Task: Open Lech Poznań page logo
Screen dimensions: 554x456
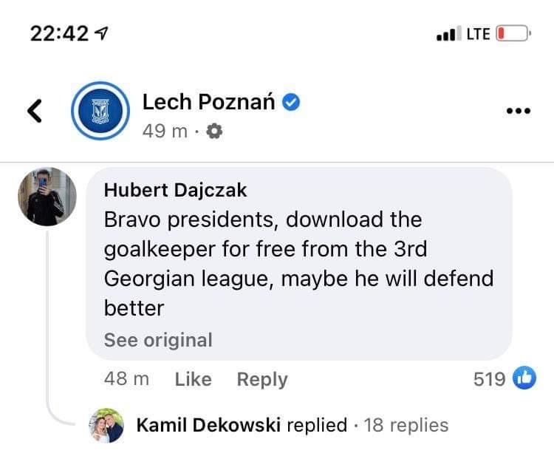Action: pos(100,111)
